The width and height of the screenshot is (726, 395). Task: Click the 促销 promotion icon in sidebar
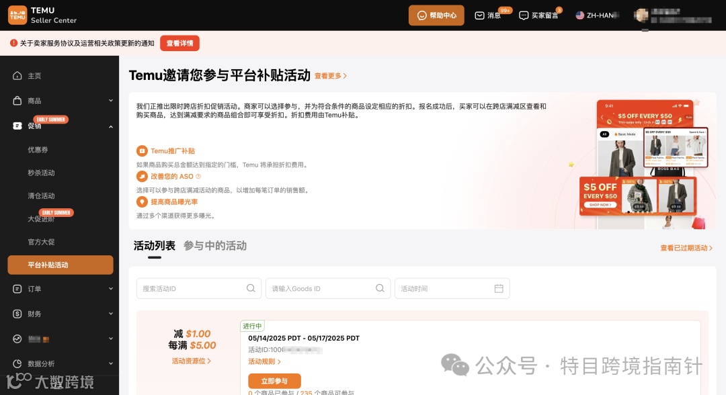coord(17,126)
